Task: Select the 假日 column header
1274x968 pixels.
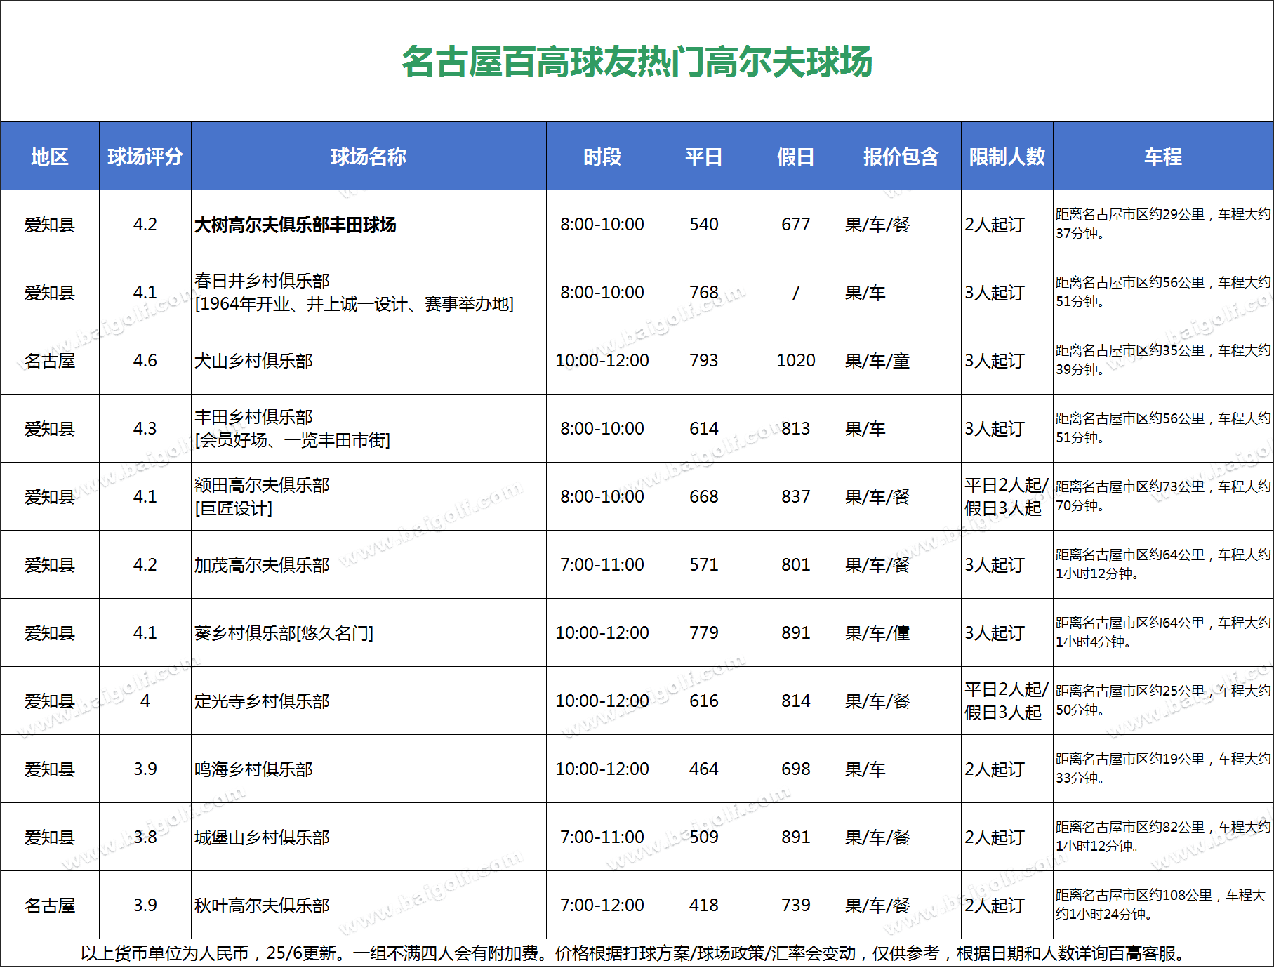Action: tap(796, 157)
